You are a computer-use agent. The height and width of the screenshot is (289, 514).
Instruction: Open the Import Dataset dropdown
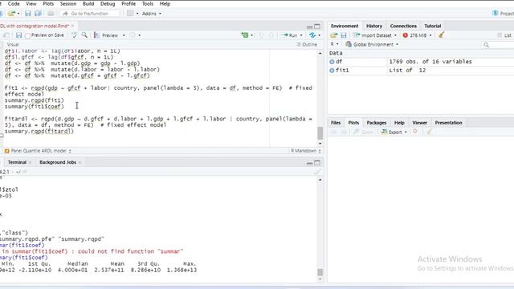pos(375,35)
